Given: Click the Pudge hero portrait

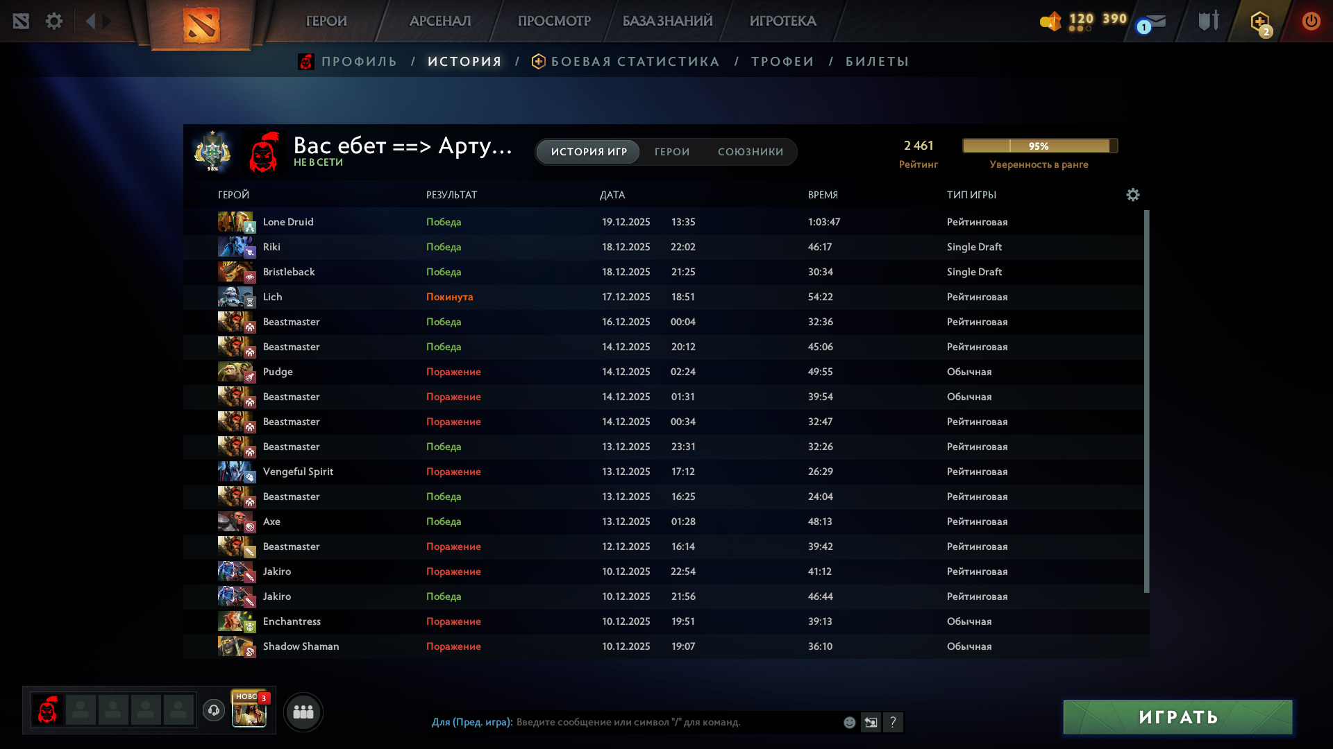Looking at the screenshot, I should pyautogui.click(x=235, y=372).
